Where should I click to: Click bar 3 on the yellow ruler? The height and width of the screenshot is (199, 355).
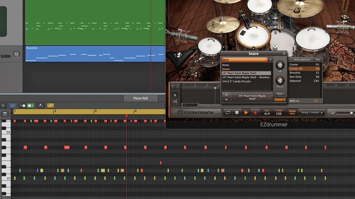pos(95,111)
